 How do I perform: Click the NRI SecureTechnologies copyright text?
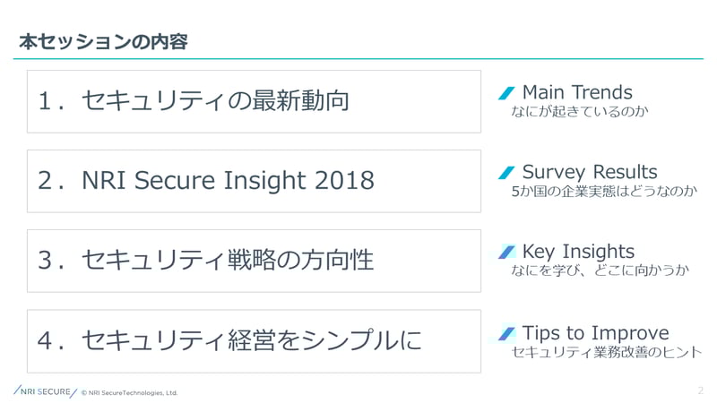[x=129, y=392]
